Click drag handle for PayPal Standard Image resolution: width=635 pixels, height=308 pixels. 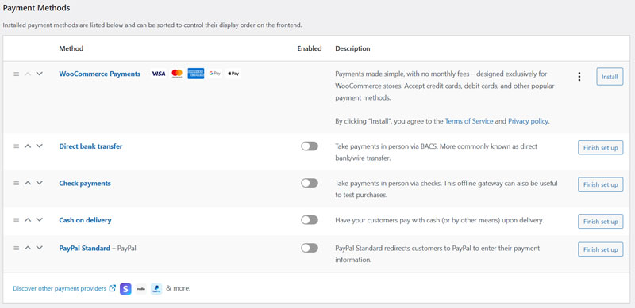(16, 248)
